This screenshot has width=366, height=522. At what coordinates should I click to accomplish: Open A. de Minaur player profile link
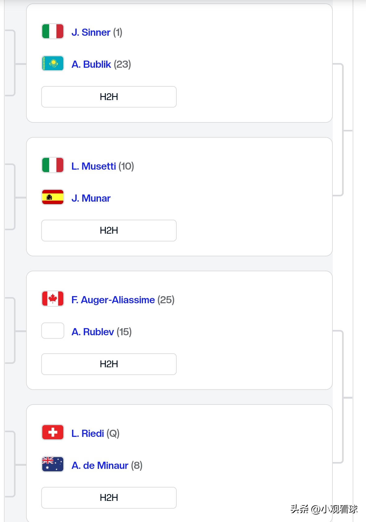100,465
